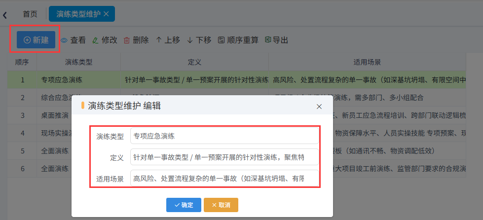This screenshot has width=483, height=220.
Task: Click the 查看 eye icon
Action: (x=64, y=40)
